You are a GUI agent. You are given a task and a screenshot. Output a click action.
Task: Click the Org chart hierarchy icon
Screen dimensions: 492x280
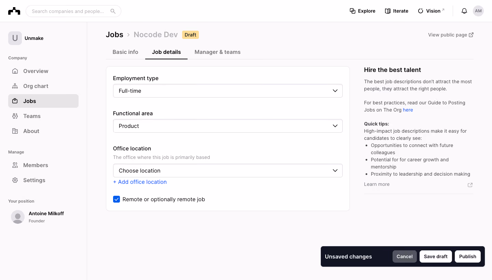15,86
